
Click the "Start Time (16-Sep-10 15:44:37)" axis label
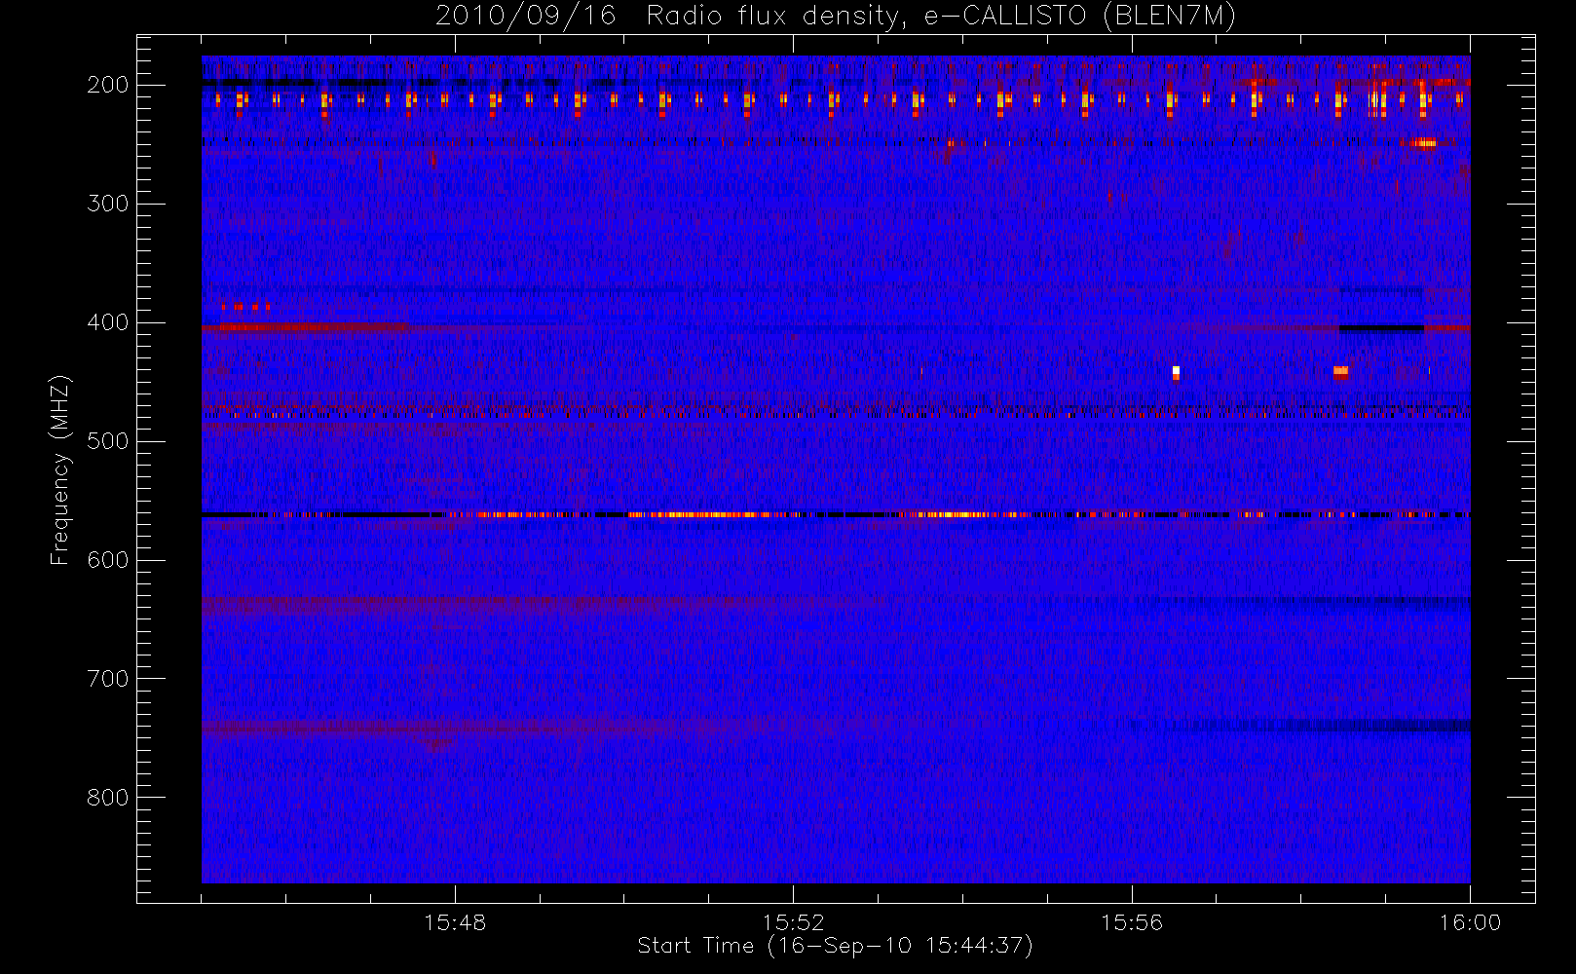[x=835, y=946]
